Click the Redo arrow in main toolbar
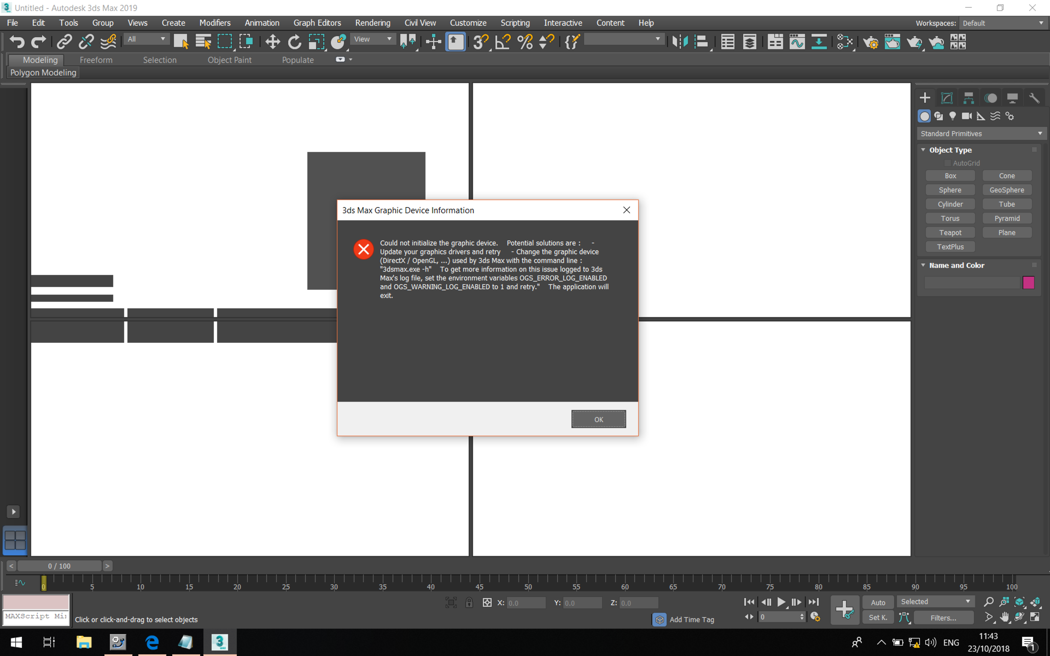 coord(39,42)
